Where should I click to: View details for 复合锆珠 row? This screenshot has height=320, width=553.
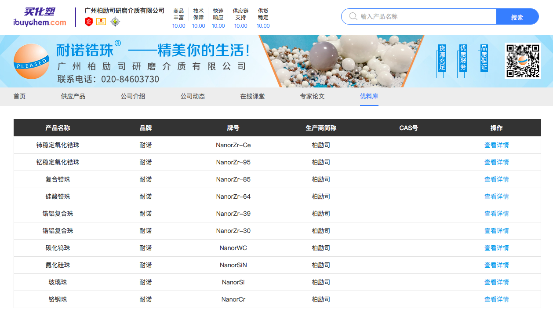click(x=496, y=179)
